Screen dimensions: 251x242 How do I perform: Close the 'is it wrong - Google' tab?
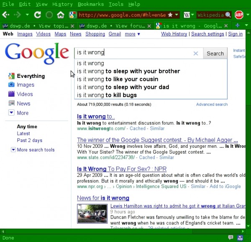coord(226,26)
